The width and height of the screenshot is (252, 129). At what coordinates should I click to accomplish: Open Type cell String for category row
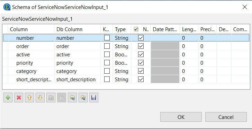[x=122, y=71]
